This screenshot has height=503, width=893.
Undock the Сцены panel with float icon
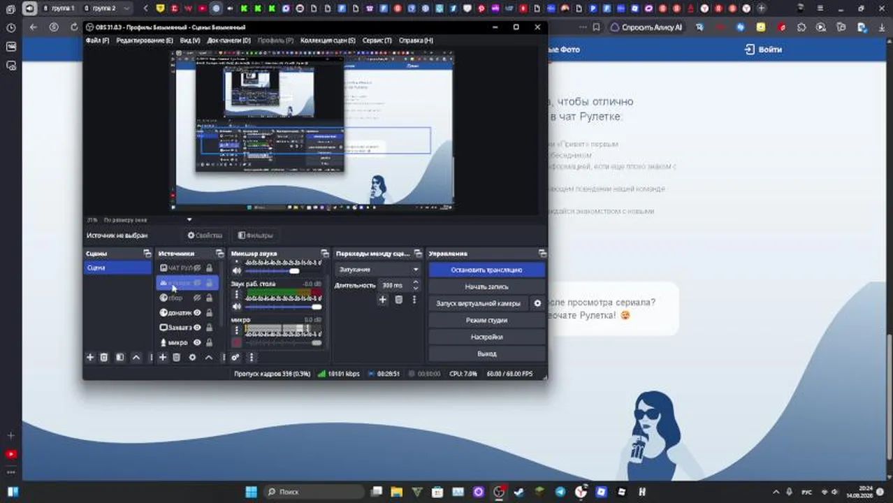point(147,254)
